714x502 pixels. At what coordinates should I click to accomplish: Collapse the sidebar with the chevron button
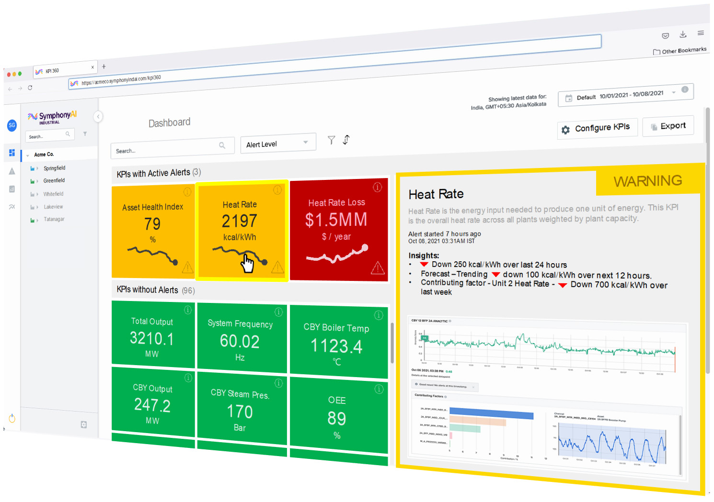click(x=98, y=116)
